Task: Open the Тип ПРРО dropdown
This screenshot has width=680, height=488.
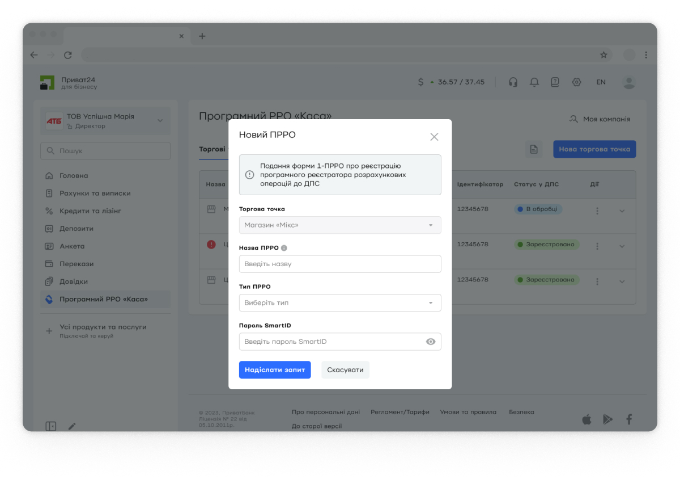Action: point(340,303)
